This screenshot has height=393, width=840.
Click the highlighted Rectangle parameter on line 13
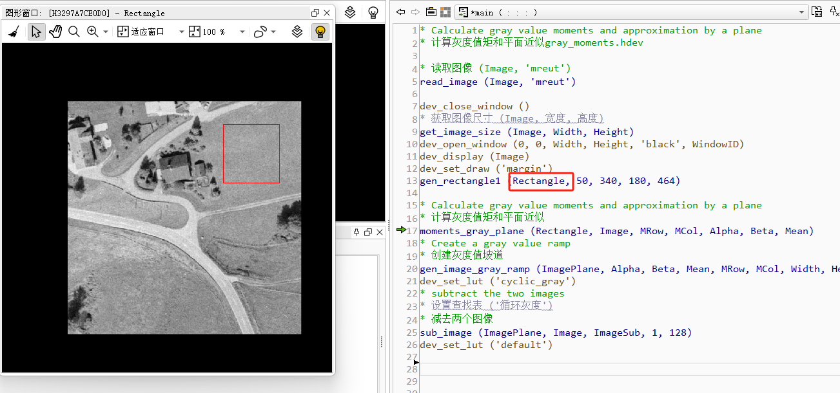[540, 181]
